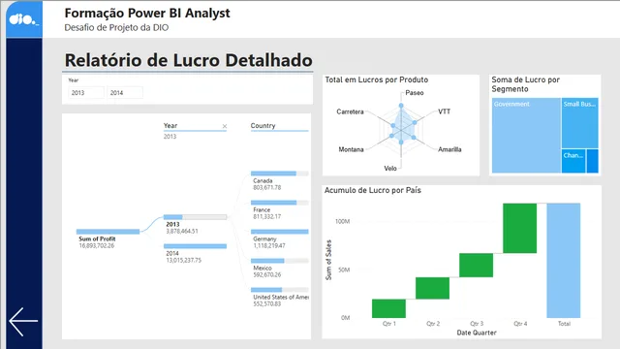Click the Sum of Sales axis label
Screen dimensions: 620x349
pyautogui.click(x=328, y=260)
